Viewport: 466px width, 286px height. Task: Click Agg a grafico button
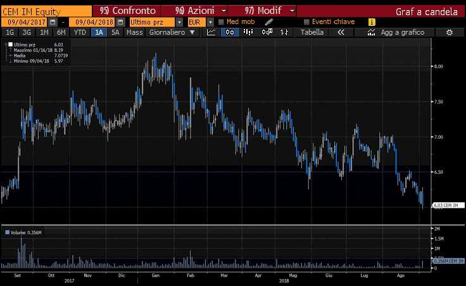pos(396,32)
